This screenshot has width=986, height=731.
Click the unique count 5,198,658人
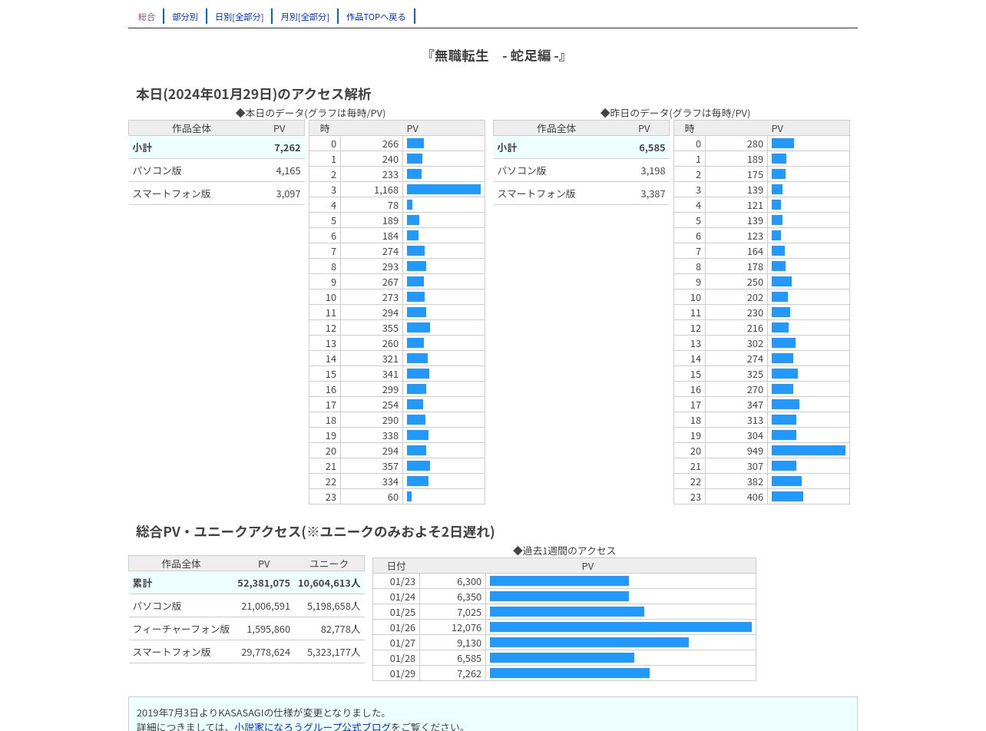pyautogui.click(x=333, y=606)
